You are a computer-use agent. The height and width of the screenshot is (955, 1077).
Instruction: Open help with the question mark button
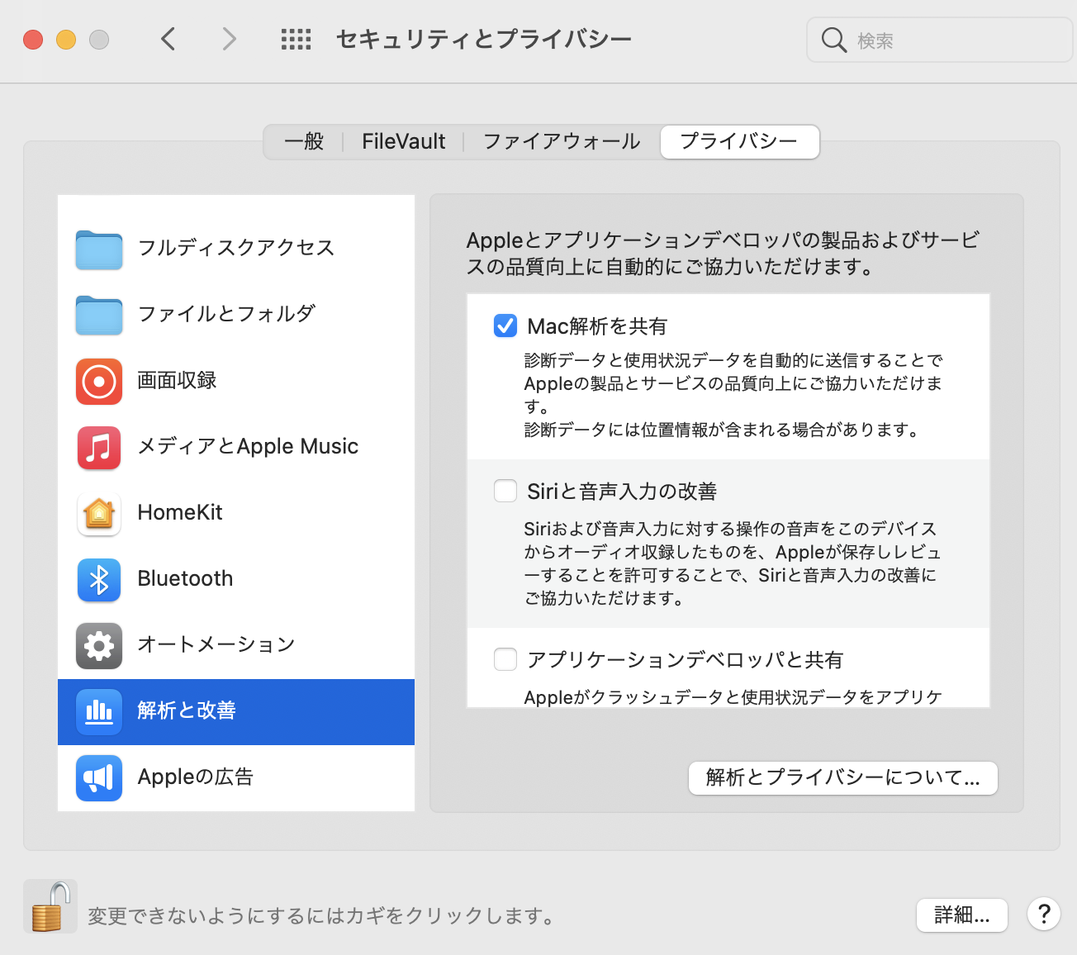point(1044,914)
